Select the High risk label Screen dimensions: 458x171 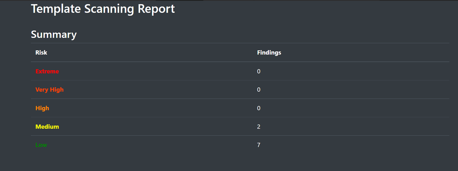(42, 108)
